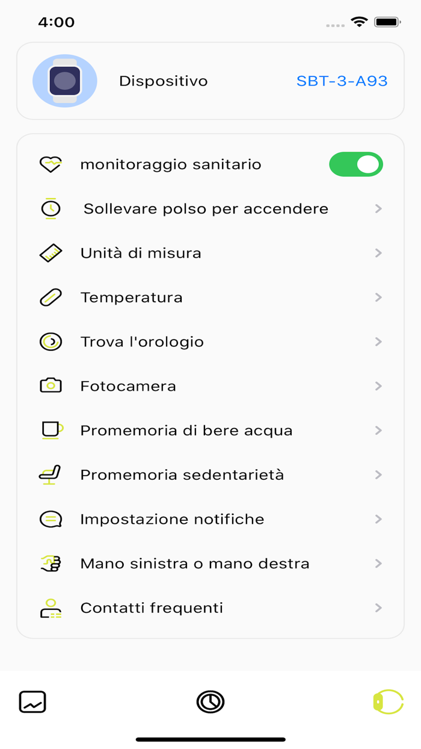
Task: Tap the Dispositivo watch thumbnail
Action: click(65, 80)
